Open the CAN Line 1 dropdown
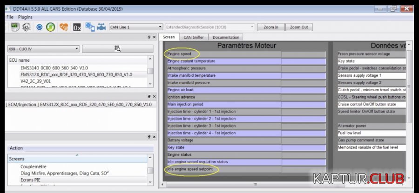The height and width of the screenshot is (193, 419). click(x=136, y=27)
